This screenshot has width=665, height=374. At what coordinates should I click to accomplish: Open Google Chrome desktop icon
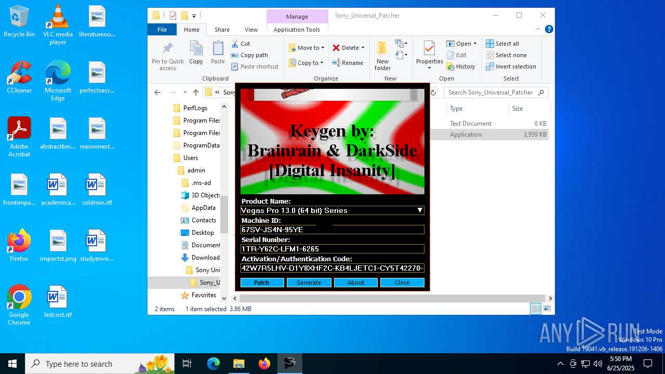(19, 305)
